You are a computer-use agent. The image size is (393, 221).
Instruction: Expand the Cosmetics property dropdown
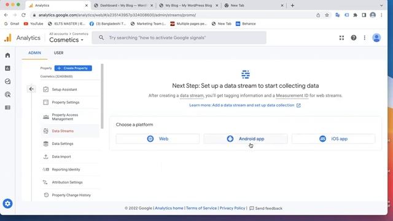[66, 40]
